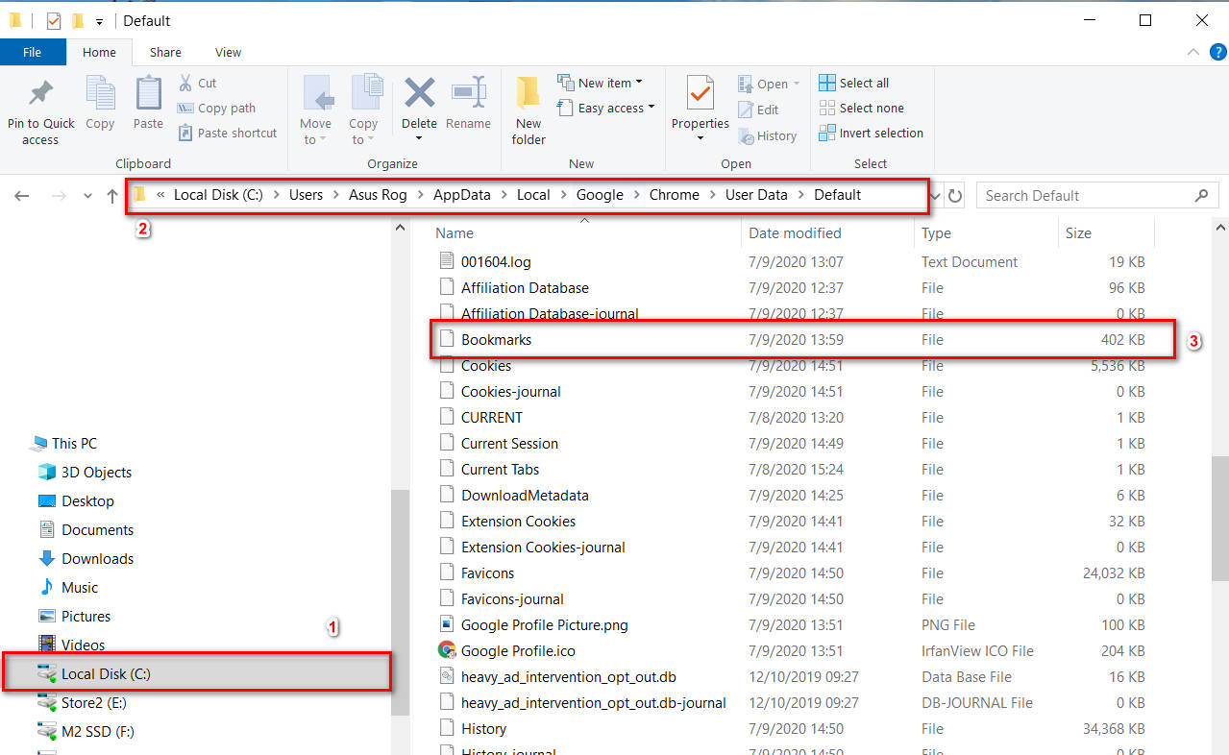Screen dimensions: 1229x755
Task: Click the Pin to Quick access icon
Action: click(39, 106)
